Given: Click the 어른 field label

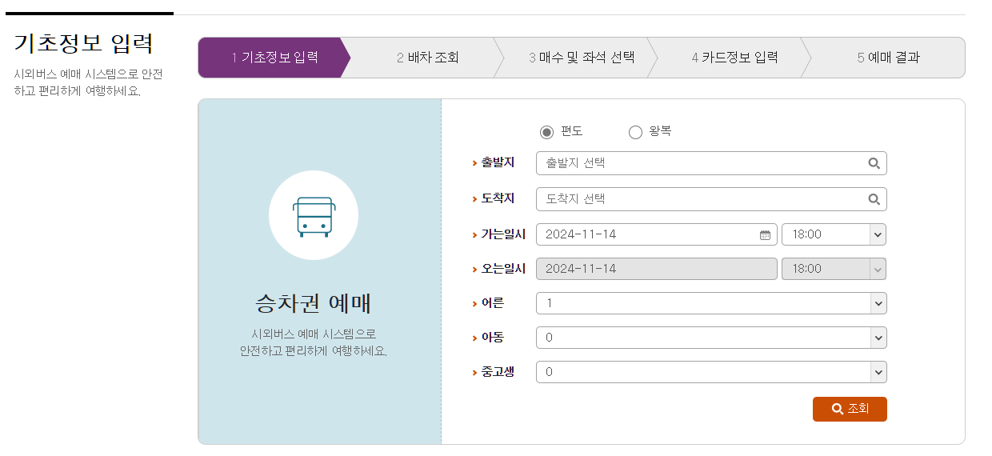Looking at the screenshot, I should coord(492,303).
